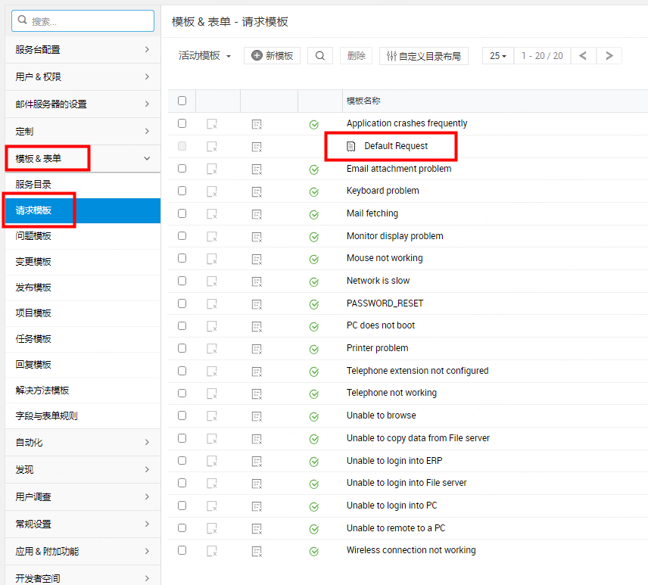Check the box for Telephone extension not configured
Viewport: 648px width, 585px height.
point(182,371)
